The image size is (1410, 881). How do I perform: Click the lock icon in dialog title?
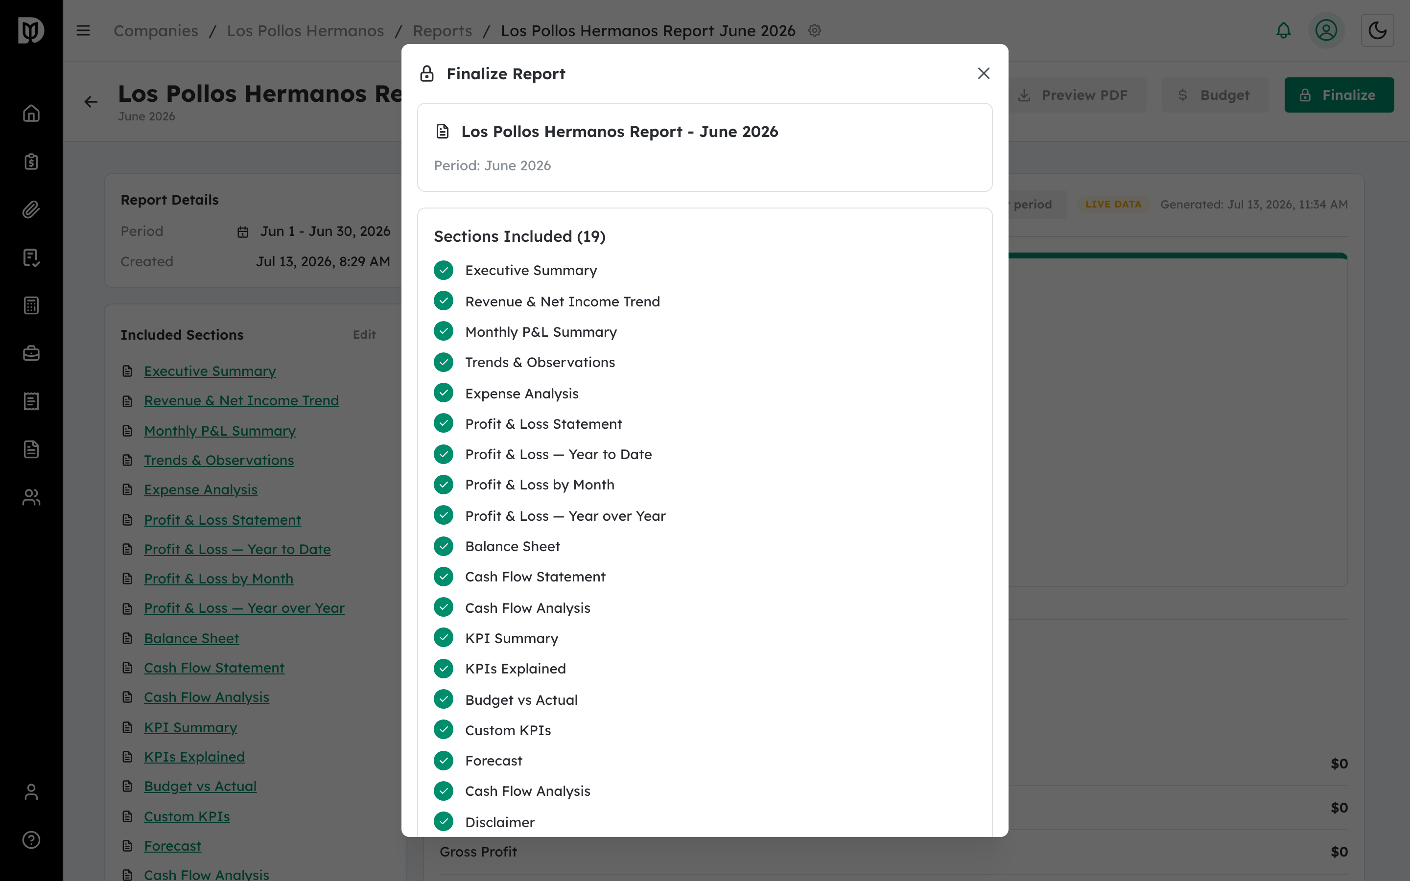427,73
